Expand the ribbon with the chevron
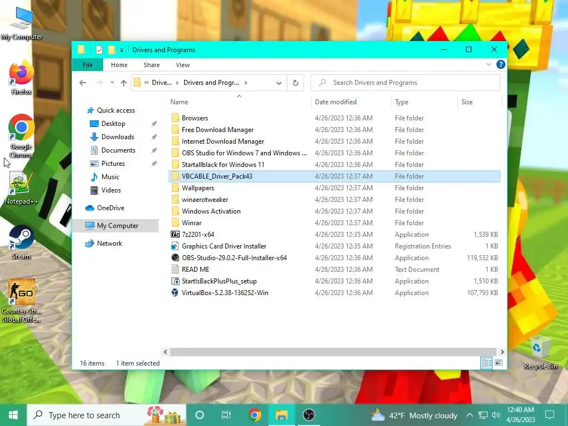The width and height of the screenshot is (568, 426). click(x=488, y=64)
